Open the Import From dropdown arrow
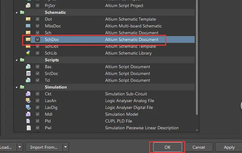 coord(66,147)
